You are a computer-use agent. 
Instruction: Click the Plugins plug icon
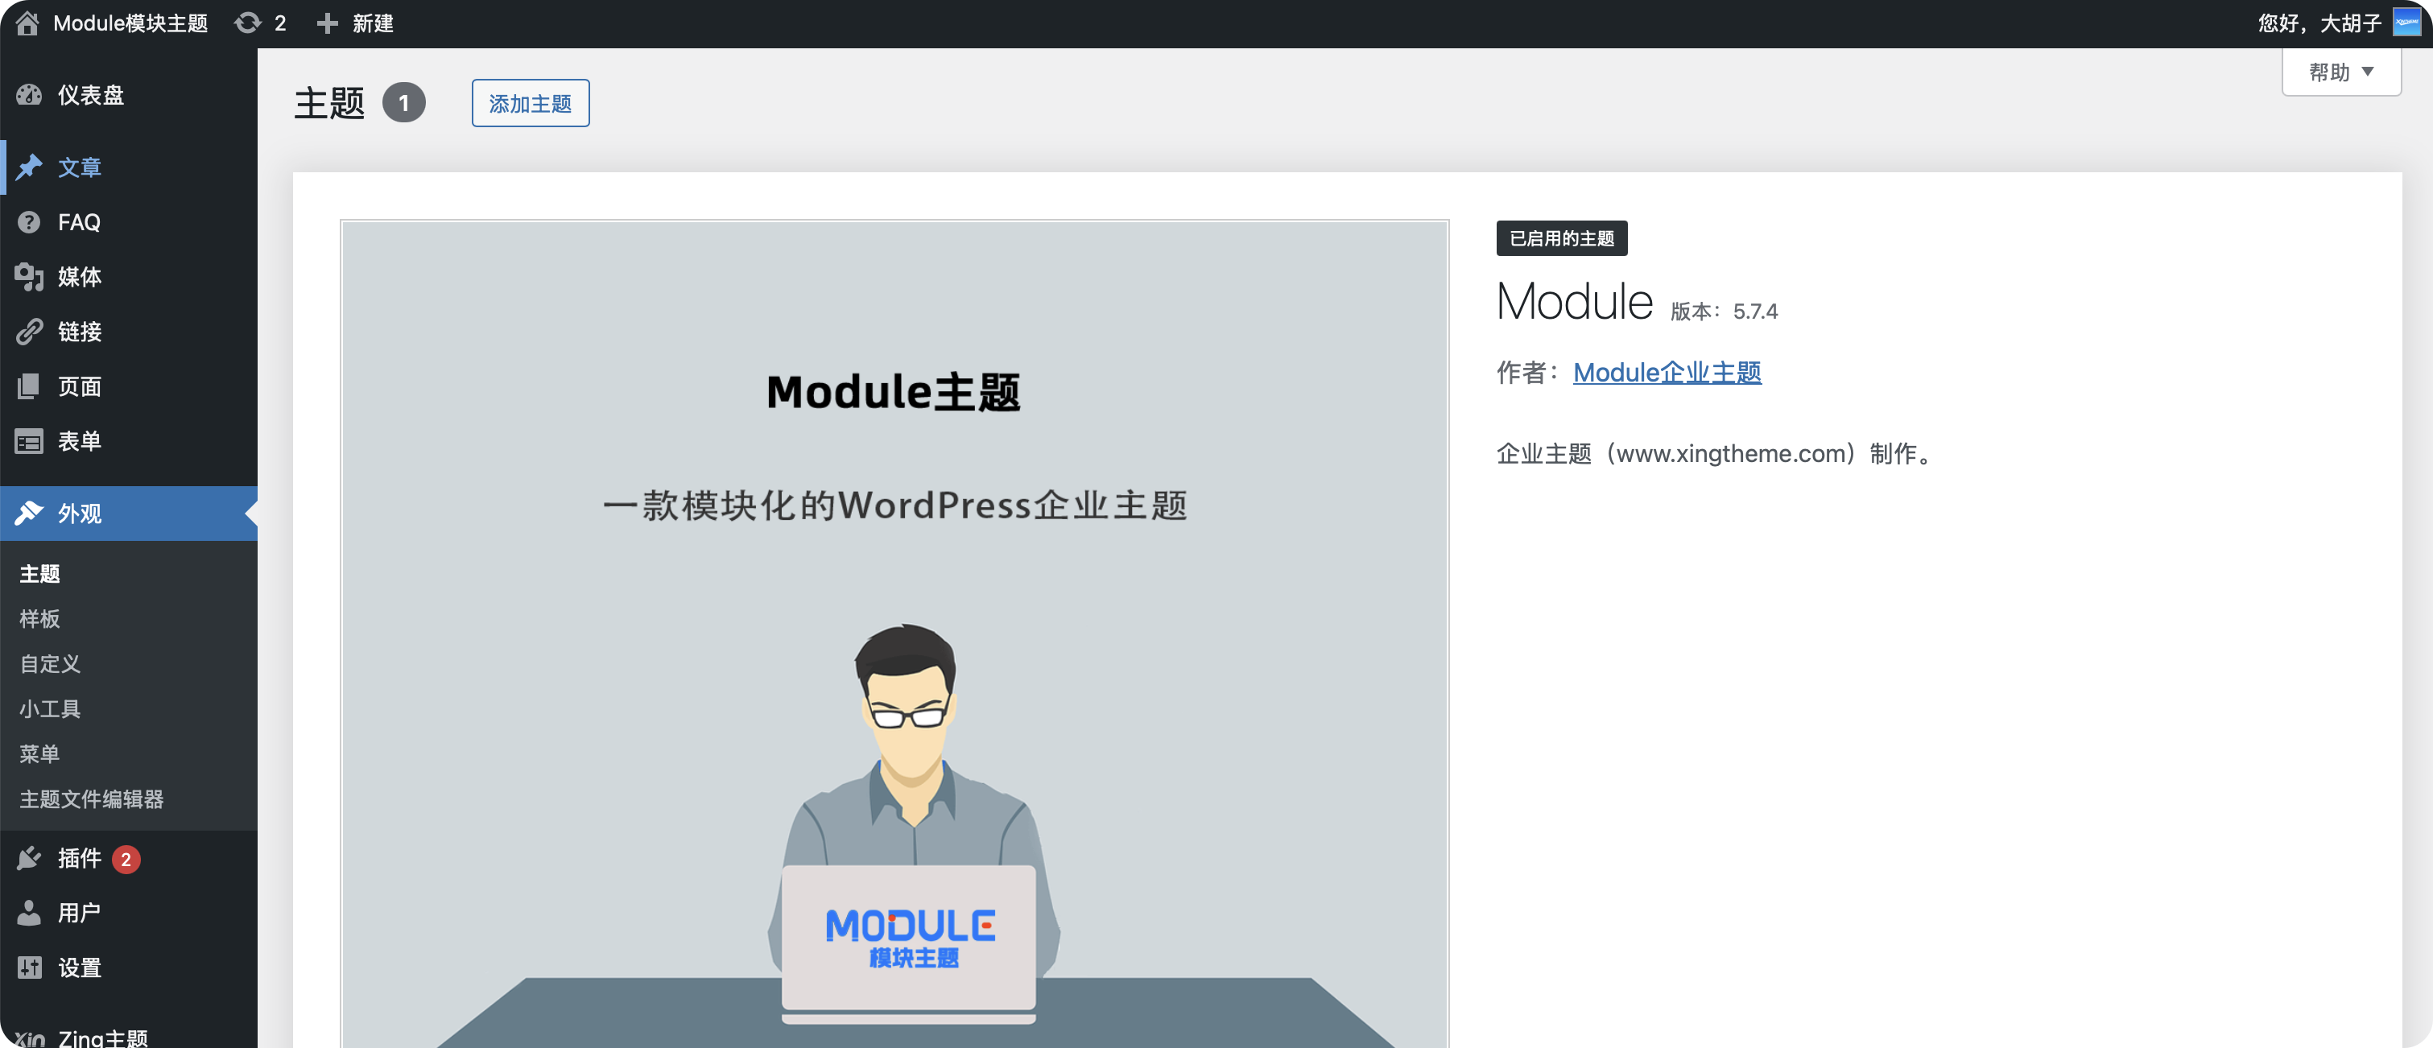(x=29, y=858)
